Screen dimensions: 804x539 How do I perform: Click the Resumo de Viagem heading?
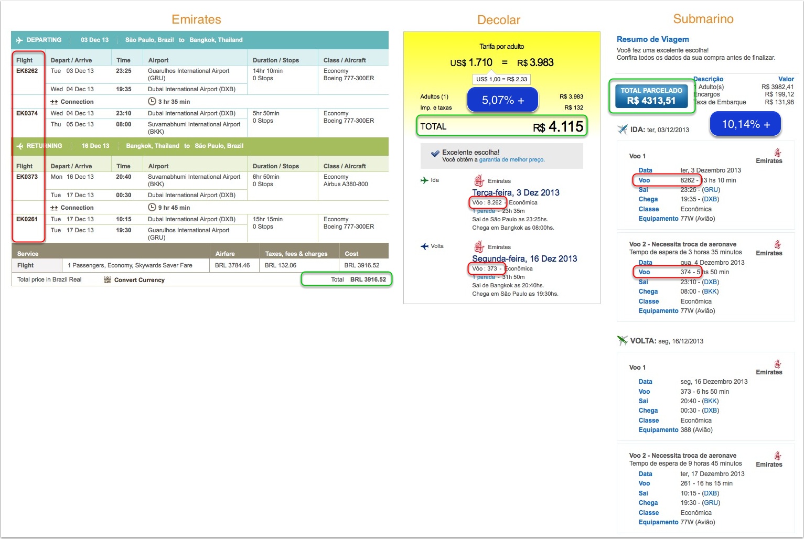coord(652,39)
